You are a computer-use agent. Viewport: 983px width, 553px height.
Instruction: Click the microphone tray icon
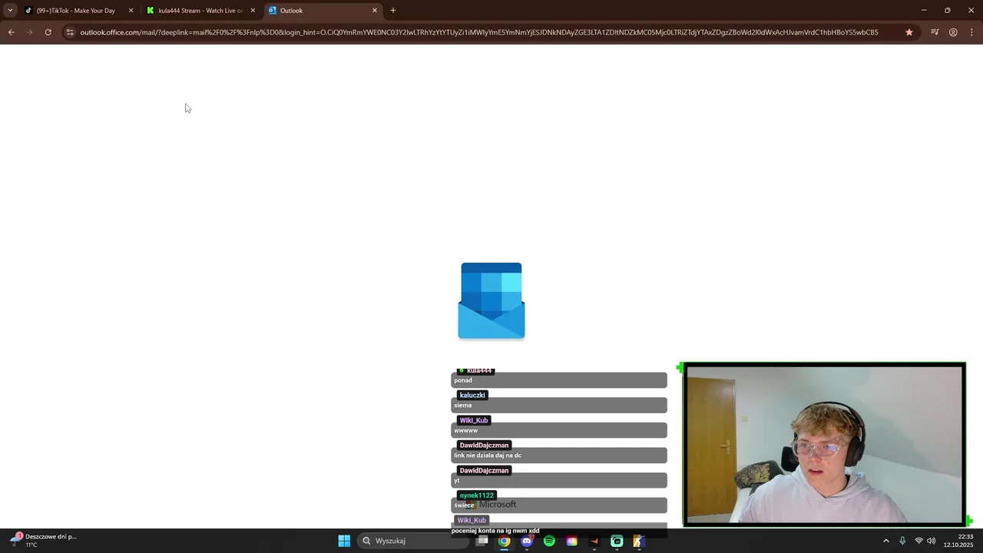tap(902, 541)
